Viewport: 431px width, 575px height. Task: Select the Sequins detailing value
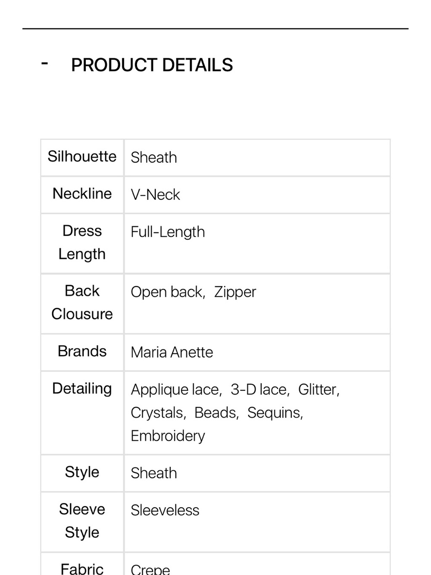(274, 413)
